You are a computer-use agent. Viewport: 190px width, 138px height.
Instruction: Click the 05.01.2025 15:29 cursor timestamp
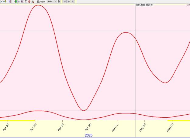pyautogui.click(x=144, y=5)
